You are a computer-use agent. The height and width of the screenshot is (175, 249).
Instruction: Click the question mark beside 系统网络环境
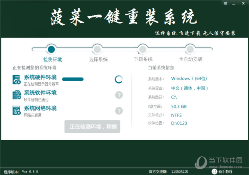point(119,110)
